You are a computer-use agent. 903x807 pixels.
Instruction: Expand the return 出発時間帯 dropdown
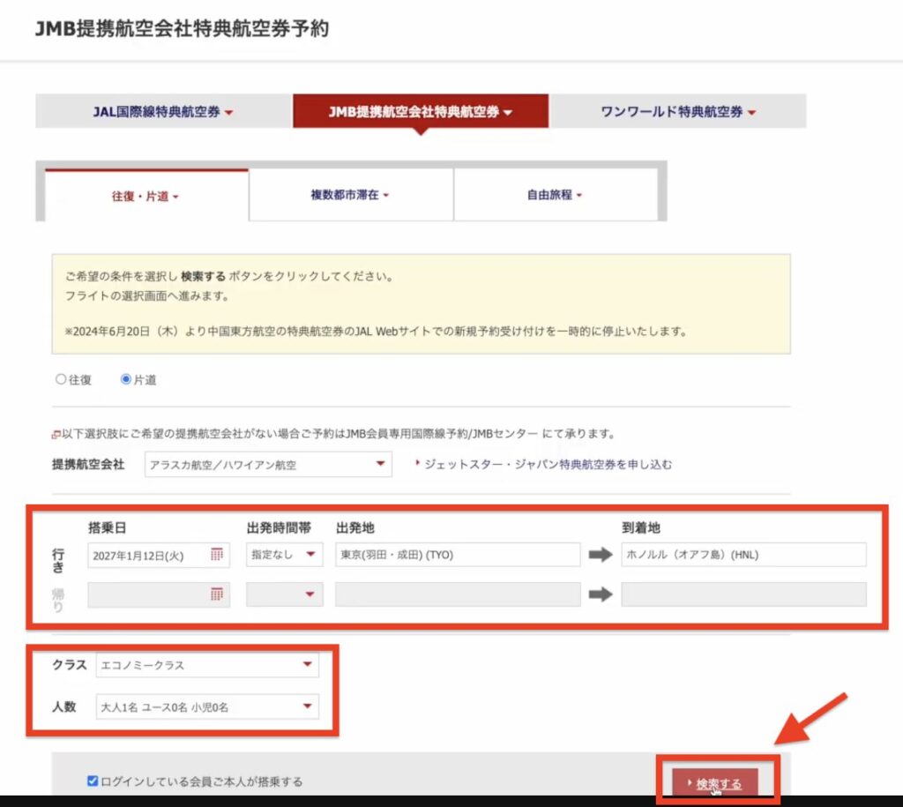(285, 594)
